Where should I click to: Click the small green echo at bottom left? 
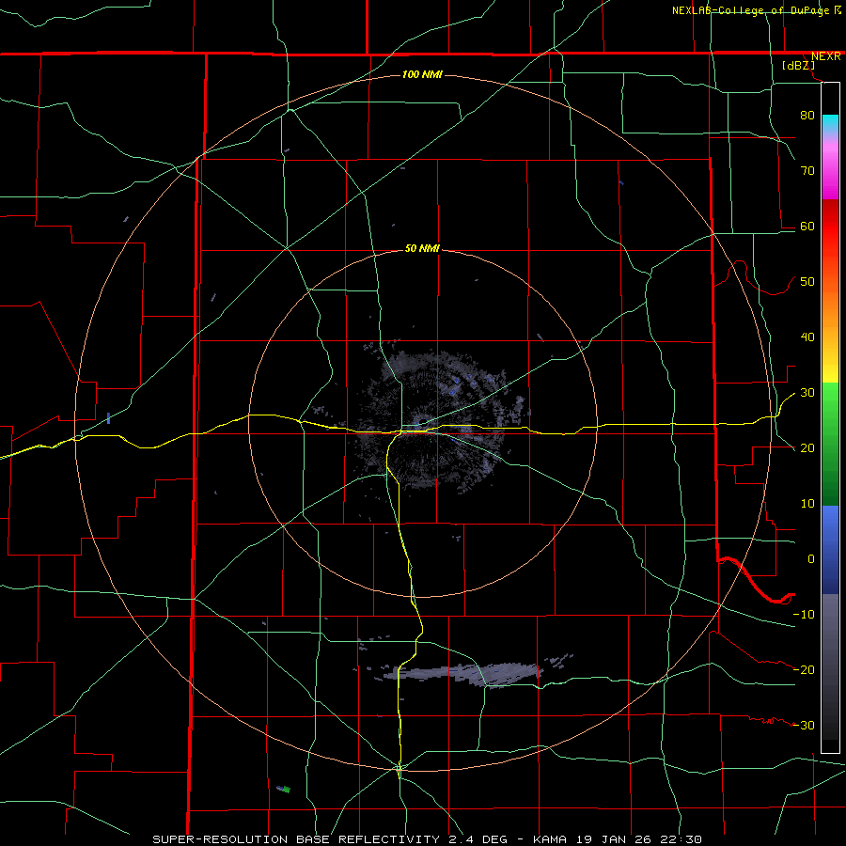[x=286, y=790]
